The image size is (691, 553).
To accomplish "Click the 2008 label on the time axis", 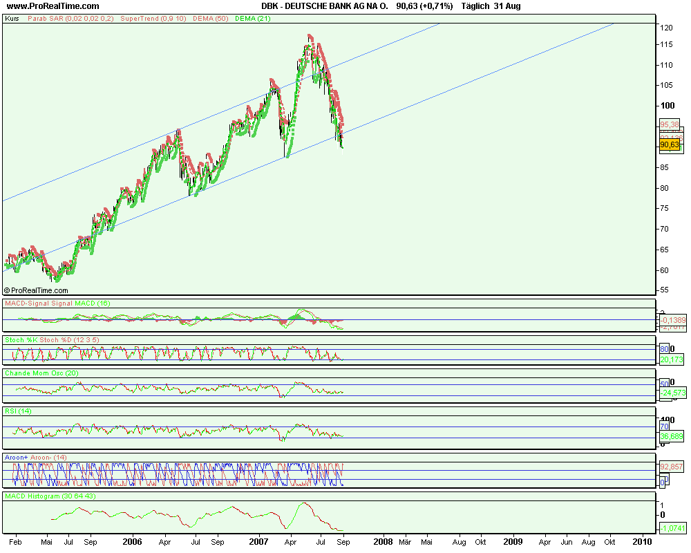I will (385, 543).
